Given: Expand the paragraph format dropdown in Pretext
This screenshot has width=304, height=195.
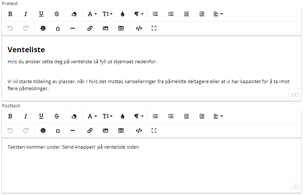Looking at the screenshot, I should click(139, 14).
